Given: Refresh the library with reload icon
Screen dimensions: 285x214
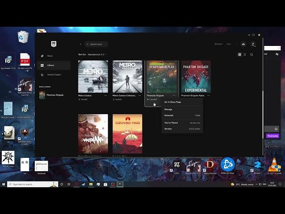Looking at the screenshot, I should (x=252, y=54).
